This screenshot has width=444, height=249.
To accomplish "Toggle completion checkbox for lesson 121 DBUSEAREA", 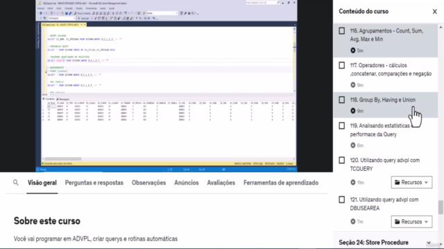I will [342, 200].
